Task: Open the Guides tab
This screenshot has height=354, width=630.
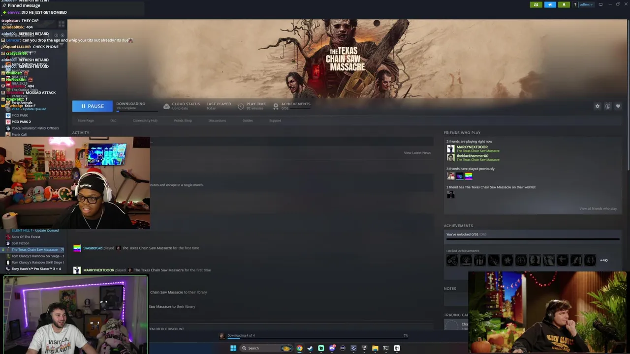Action: click(x=248, y=120)
